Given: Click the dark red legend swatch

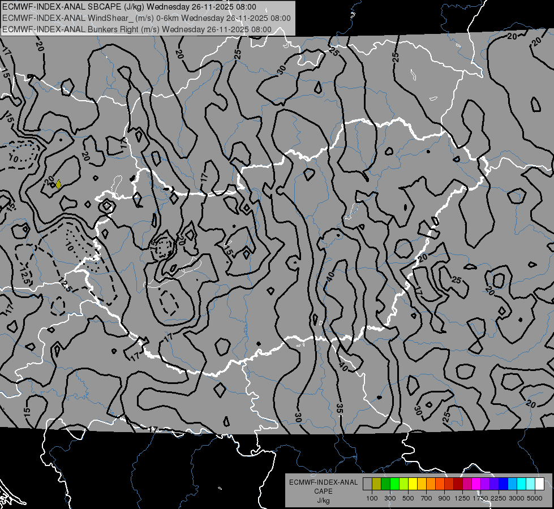Looking at the screenshot, I should [458, 484].
